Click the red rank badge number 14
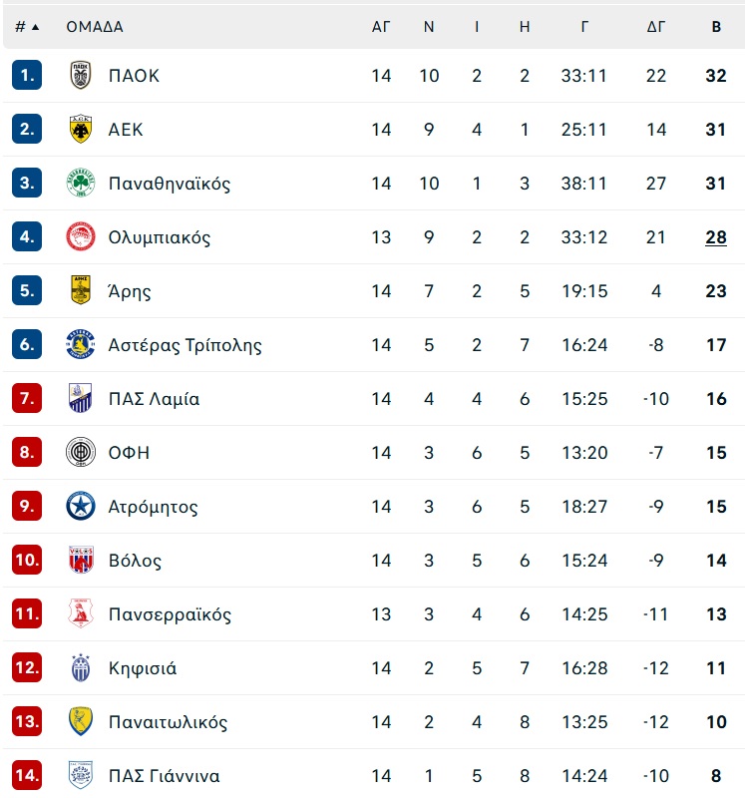The image size is (745, 798). [x=27, y=775]
